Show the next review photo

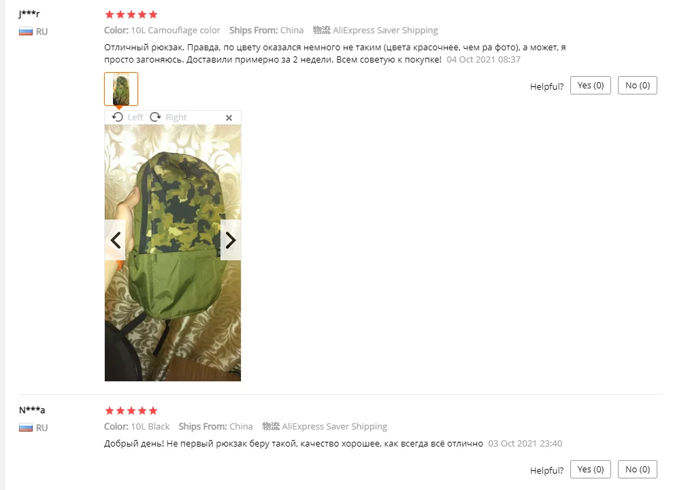[231, 240]
